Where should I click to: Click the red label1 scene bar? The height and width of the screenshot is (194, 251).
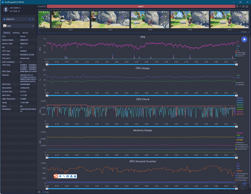[x=141, y=6]
